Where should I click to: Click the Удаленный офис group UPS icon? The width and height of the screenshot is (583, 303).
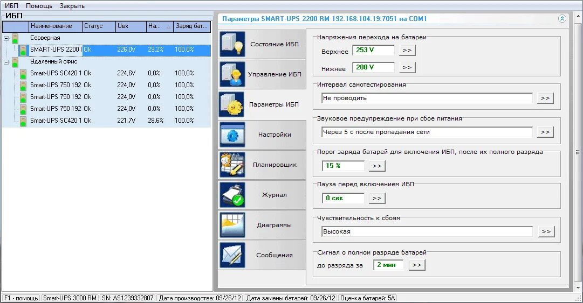pyautogui.click(x=15, y=61)
